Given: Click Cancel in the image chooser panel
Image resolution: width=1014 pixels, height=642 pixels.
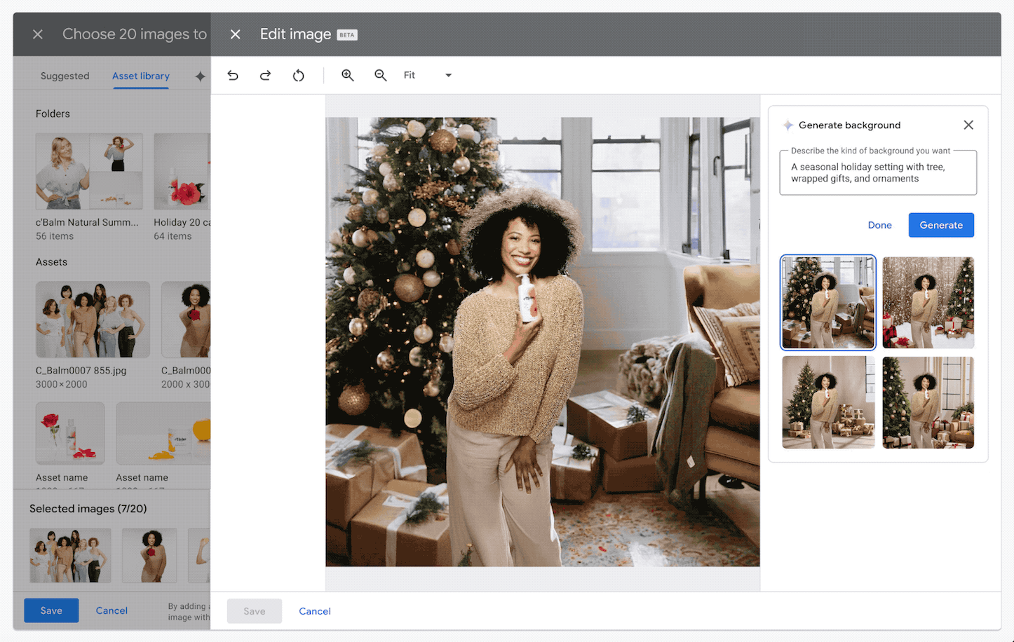Looking at the screenshot, I should [111, 610].
